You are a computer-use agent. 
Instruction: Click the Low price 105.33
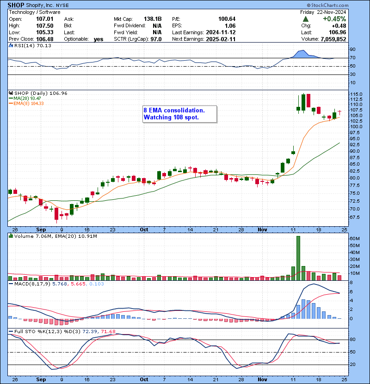[x=44, y=32]
